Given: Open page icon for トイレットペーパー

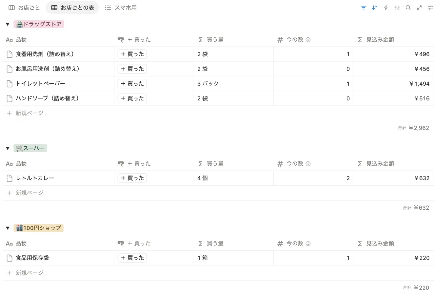Looking at the screenshot, I should coord(10,84).
